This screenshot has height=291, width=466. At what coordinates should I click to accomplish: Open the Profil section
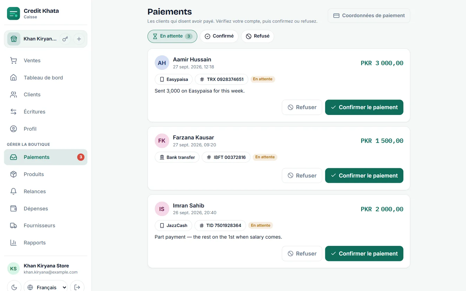(x=46, y=129)
